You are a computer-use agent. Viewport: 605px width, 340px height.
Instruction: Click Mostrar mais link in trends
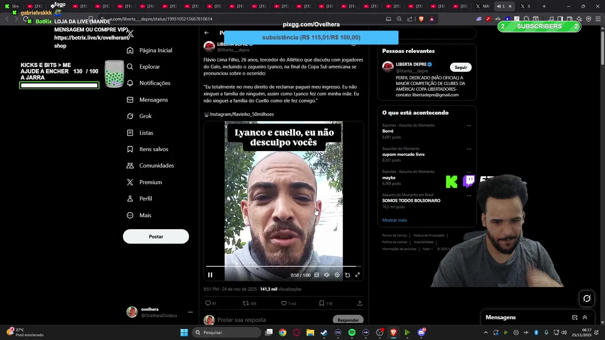pos(394,220)
